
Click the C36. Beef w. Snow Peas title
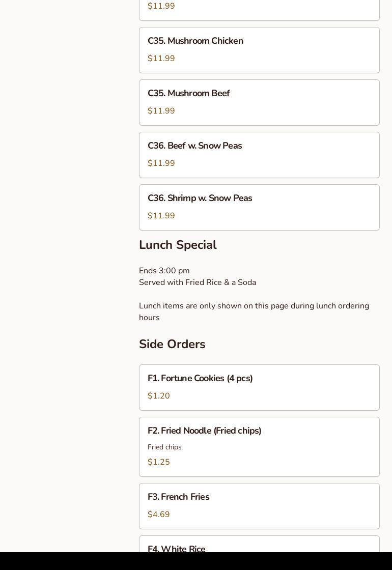[194, 146]
